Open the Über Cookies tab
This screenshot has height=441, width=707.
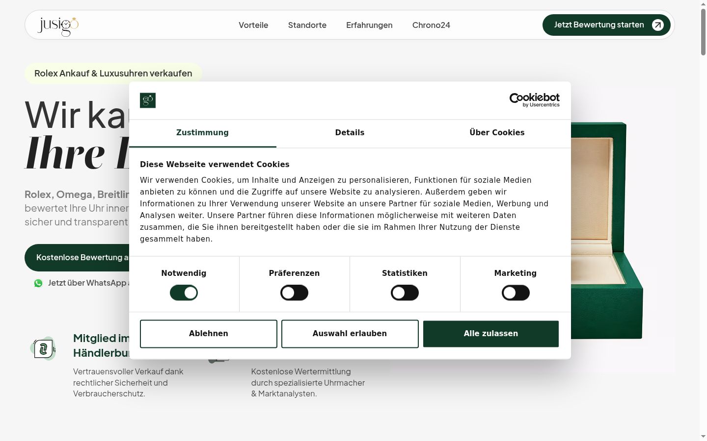point(497,133)
